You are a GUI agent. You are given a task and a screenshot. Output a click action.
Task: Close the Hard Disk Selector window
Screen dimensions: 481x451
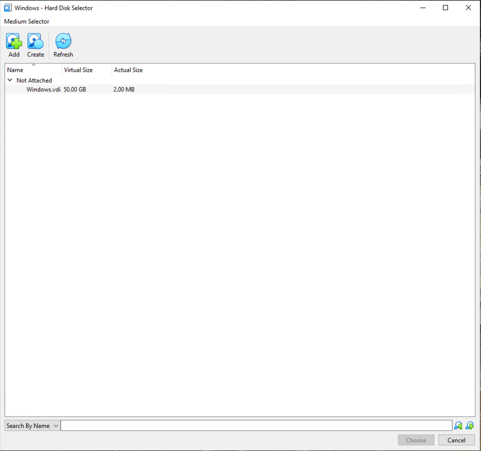(x=468, y=7)
